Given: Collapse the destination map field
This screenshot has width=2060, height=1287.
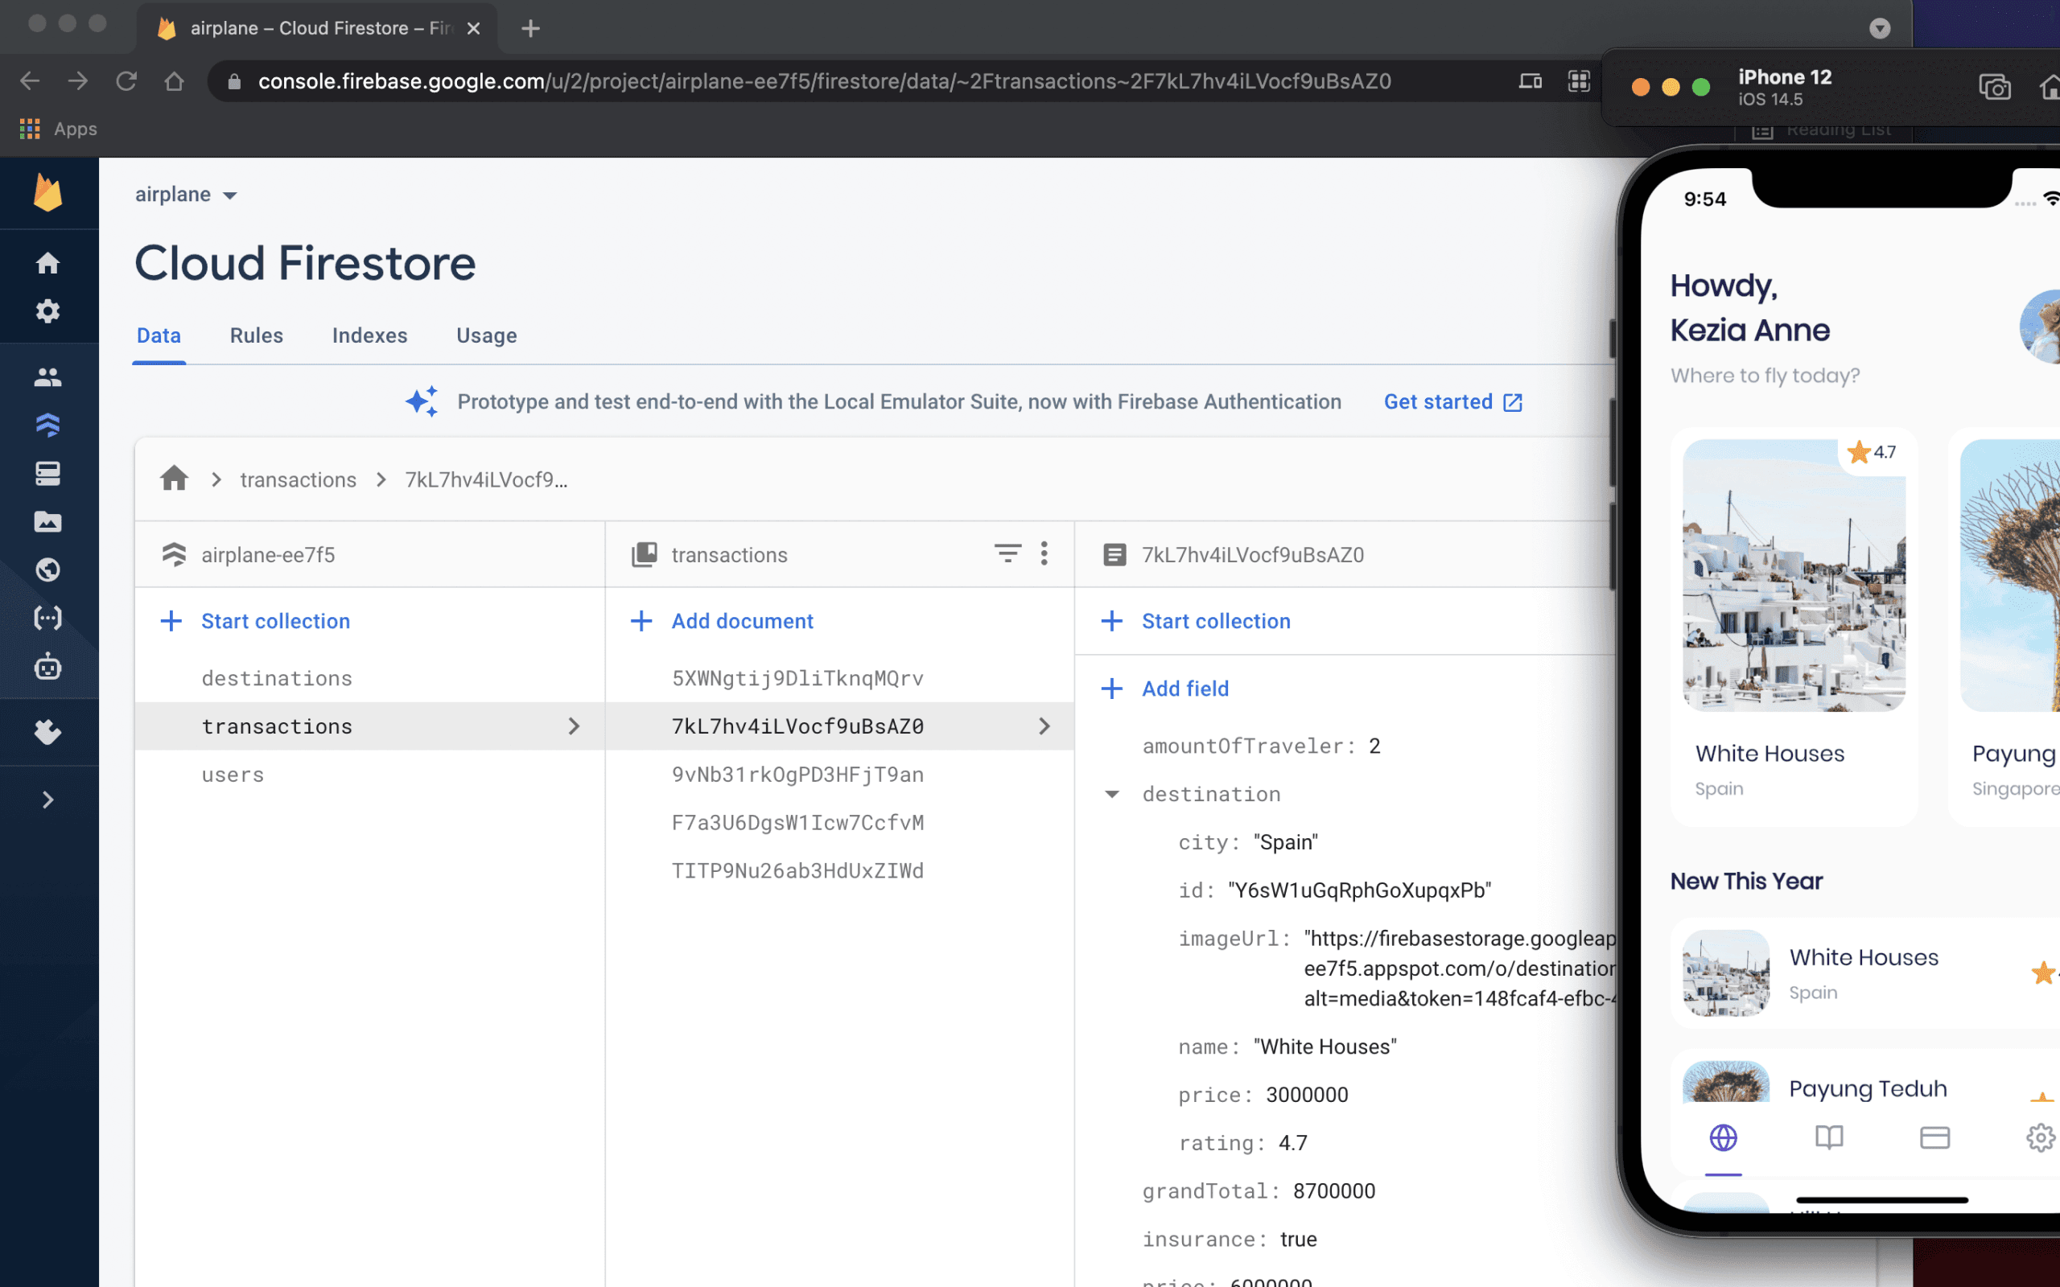Looking at the screenshot, I should click(1112, 794).
